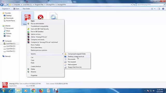
Task: Open the recent pages dropdown arrow
Action: (8, 5)
